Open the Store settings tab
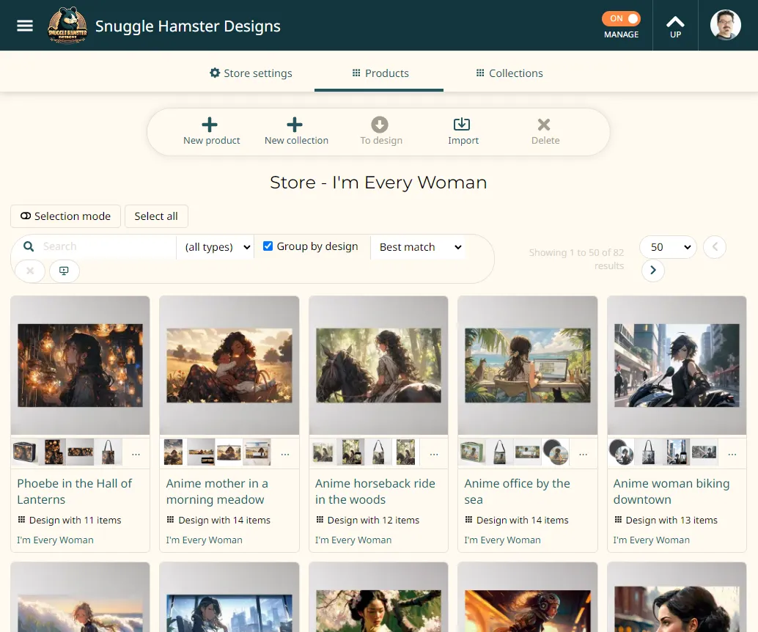Image resolution: width=758 pixels, height=632 pixels. pos(251,73)
